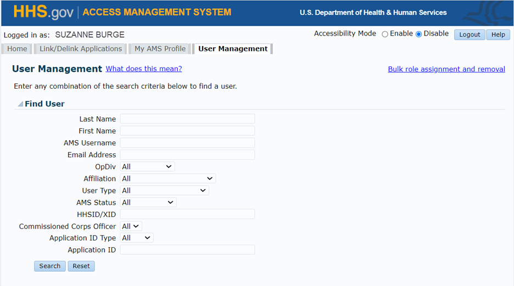Open the 'What does this mean?' link

click(x=144, y=69)
